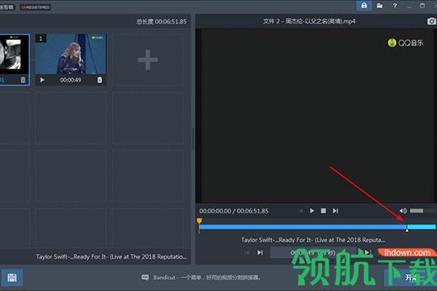Click the speech bubble message icon
The image size is (437, 291).
click(145, 277)
